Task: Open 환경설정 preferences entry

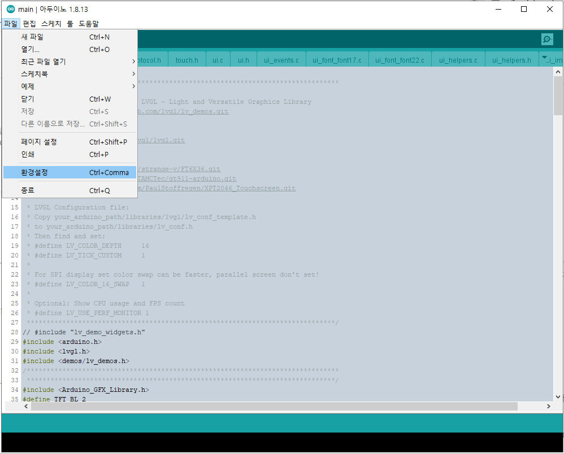Action: pyautogui.click(x=70, y=173)
